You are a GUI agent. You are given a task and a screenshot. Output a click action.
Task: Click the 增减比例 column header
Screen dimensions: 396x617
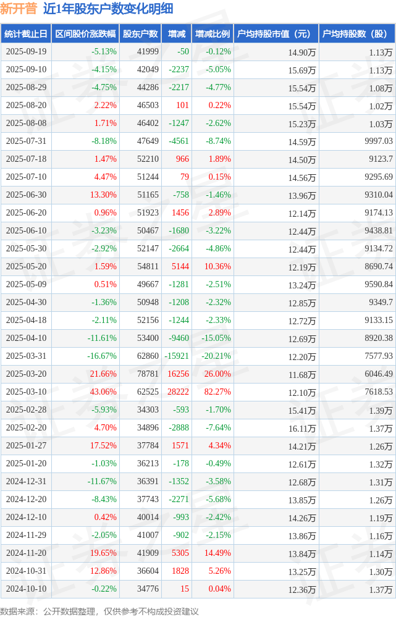213,34
